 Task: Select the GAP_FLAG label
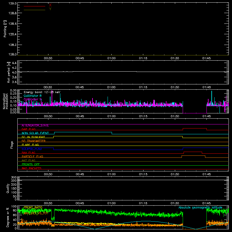click(28, 129)
